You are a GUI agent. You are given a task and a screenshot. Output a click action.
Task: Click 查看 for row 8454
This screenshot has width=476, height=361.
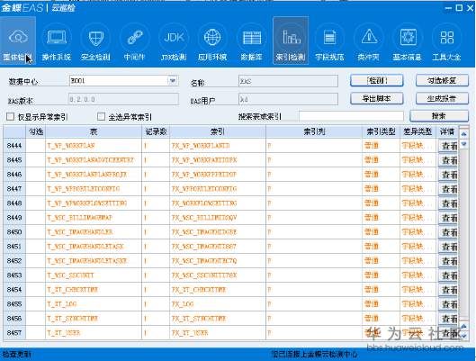click(x=448, y=290)
